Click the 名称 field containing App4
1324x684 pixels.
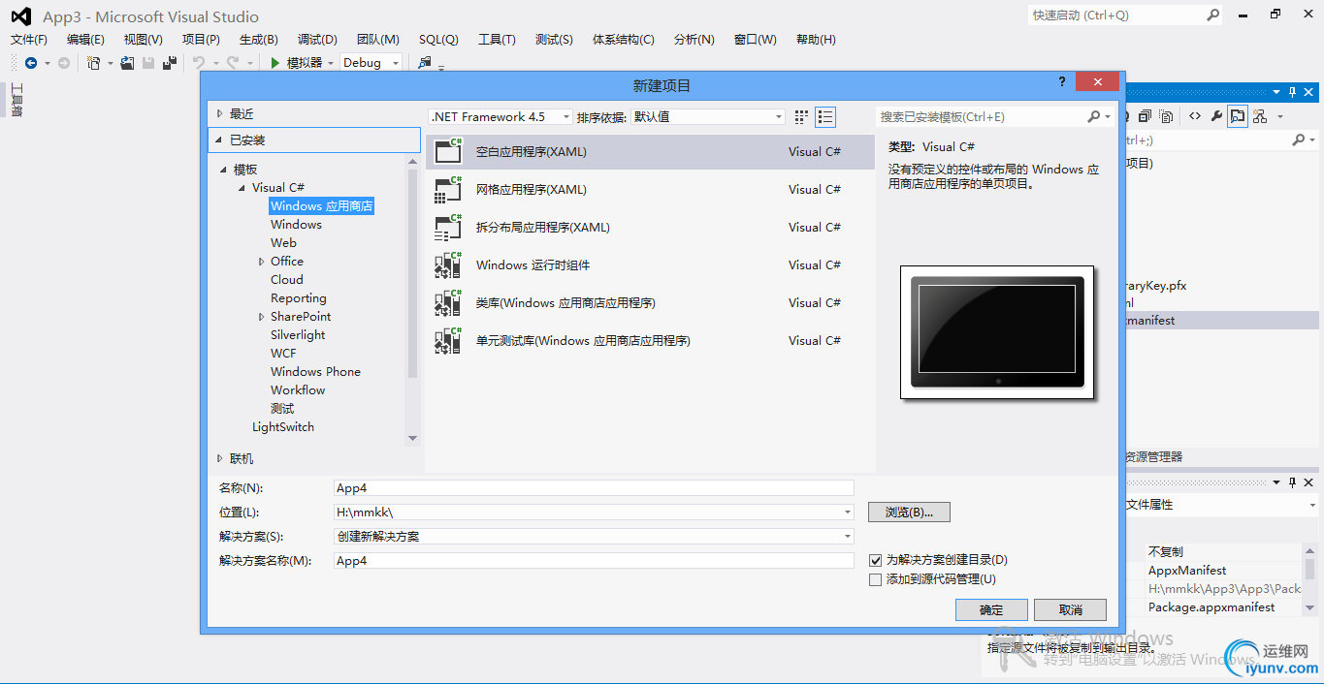pyautogui.click(x=594, y=488)
